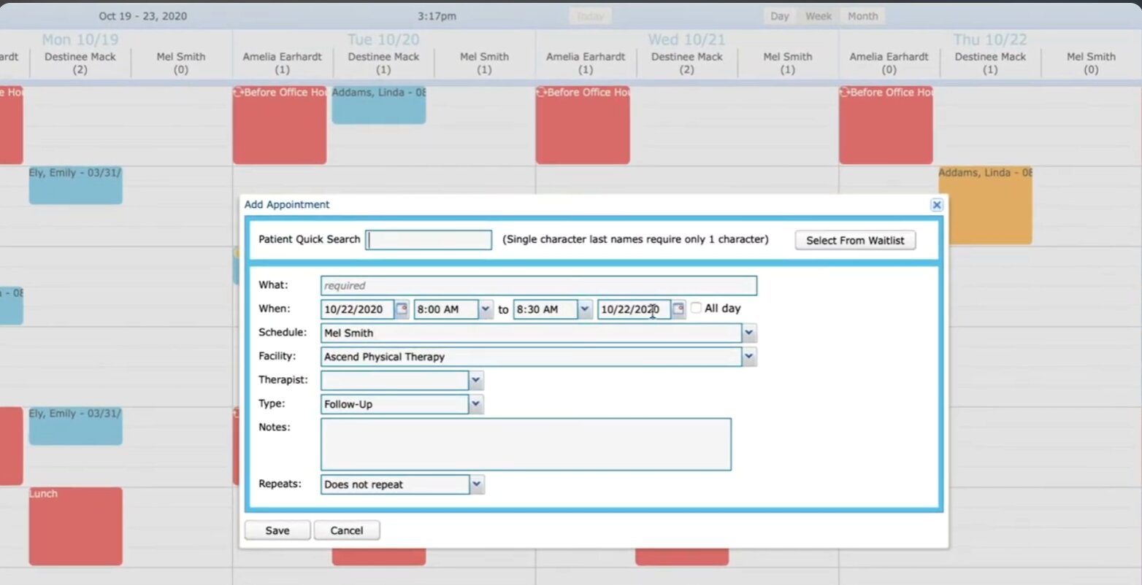Viewport: 1142px width, 585px height.
Task: Click the Cancel button
Action: click(x=347, y=530)
